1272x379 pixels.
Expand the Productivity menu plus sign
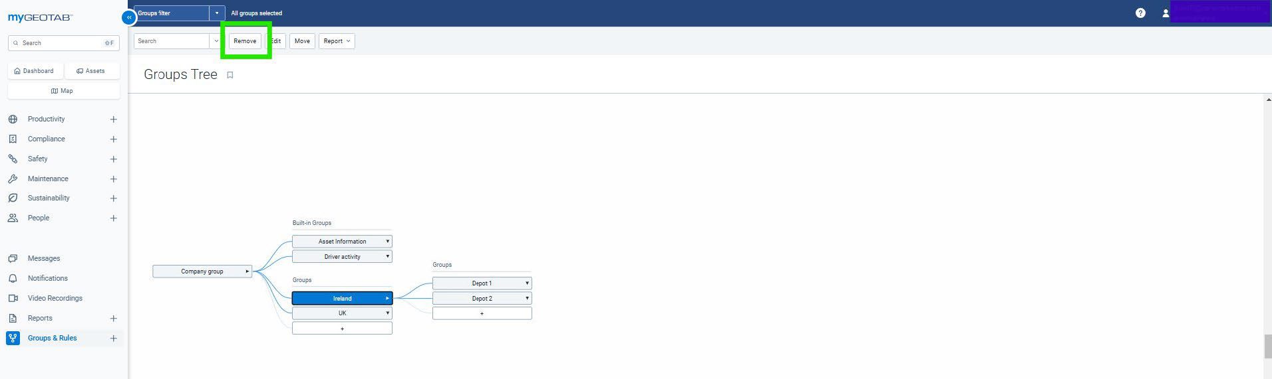(x=113, y=119)
